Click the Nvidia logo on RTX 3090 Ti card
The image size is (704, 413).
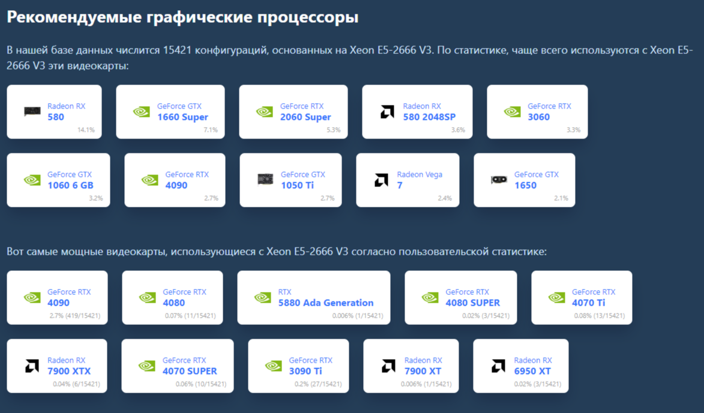(x=273, y=366)
